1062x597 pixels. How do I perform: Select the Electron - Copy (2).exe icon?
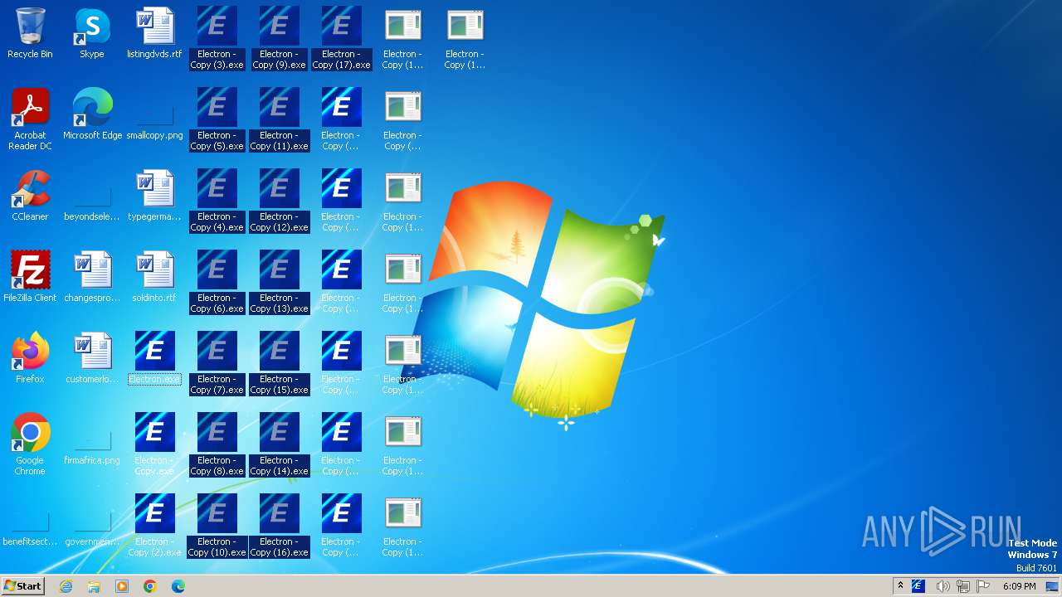[154, 525]
